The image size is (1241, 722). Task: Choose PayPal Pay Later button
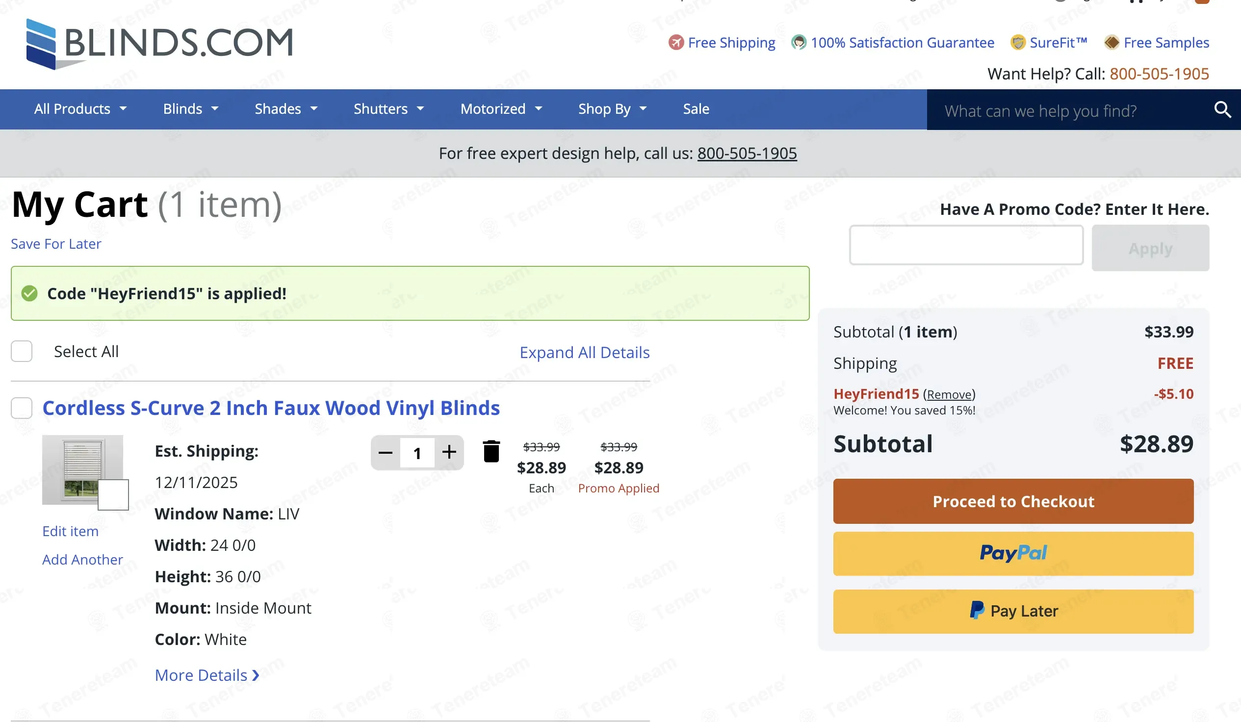point(1013,611)
